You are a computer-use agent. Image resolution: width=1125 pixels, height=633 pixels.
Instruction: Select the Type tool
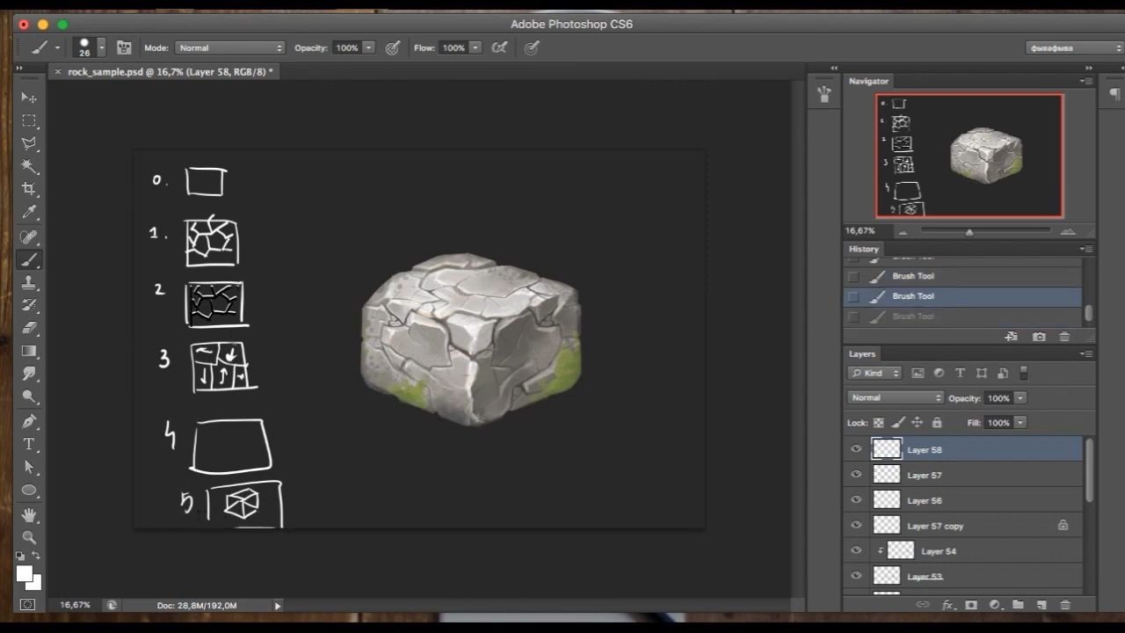pyautogui.click(x=29, y=444)
